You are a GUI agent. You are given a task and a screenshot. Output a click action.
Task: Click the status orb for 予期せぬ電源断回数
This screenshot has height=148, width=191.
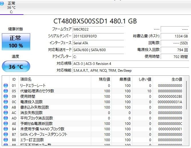coord(6,124)
